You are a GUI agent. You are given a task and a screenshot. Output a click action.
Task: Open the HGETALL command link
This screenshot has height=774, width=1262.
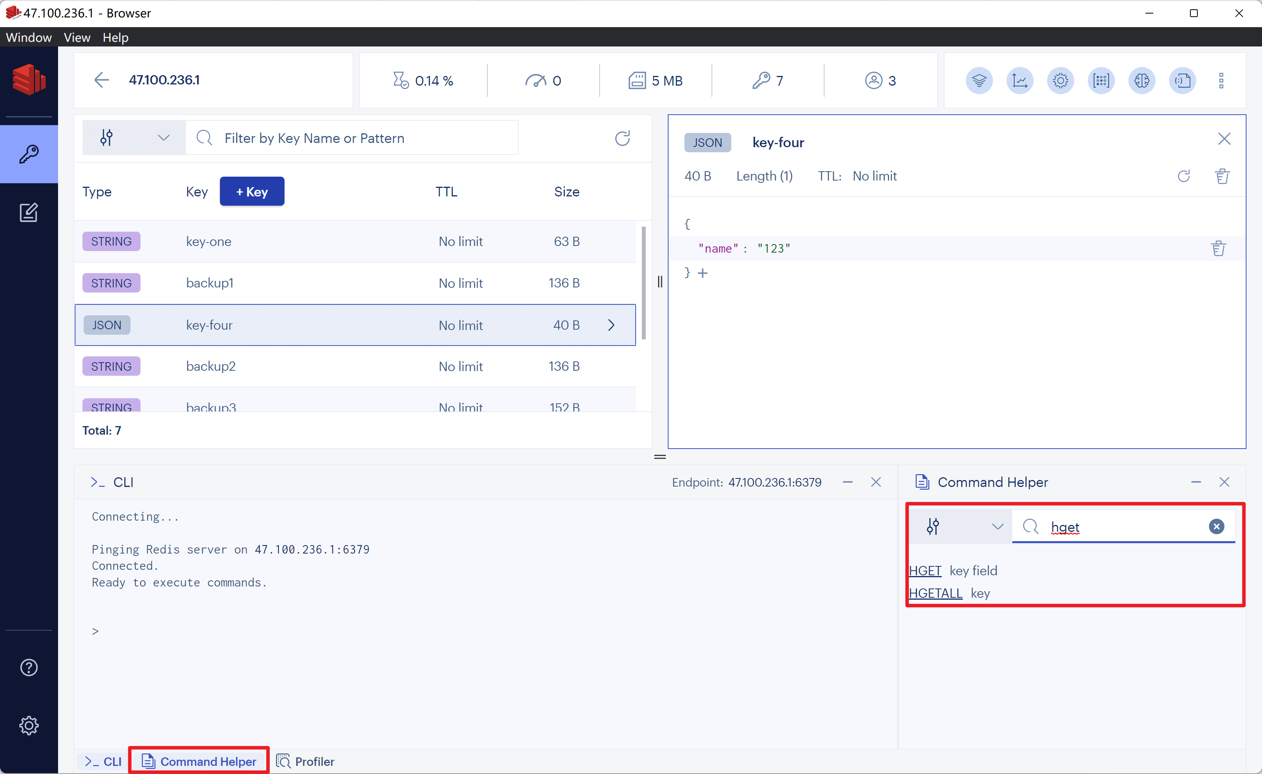tap(935, 593)
